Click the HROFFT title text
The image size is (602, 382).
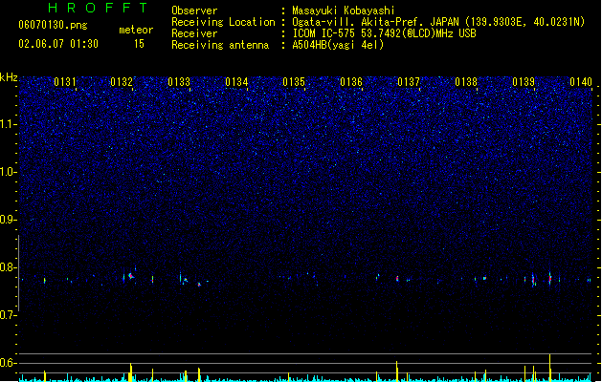click(x=98, y=8)
